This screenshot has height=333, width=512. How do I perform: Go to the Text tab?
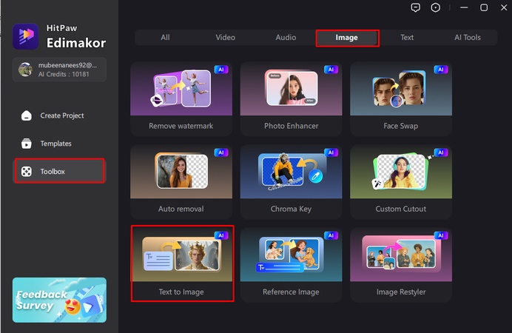[x=407, y=38]
